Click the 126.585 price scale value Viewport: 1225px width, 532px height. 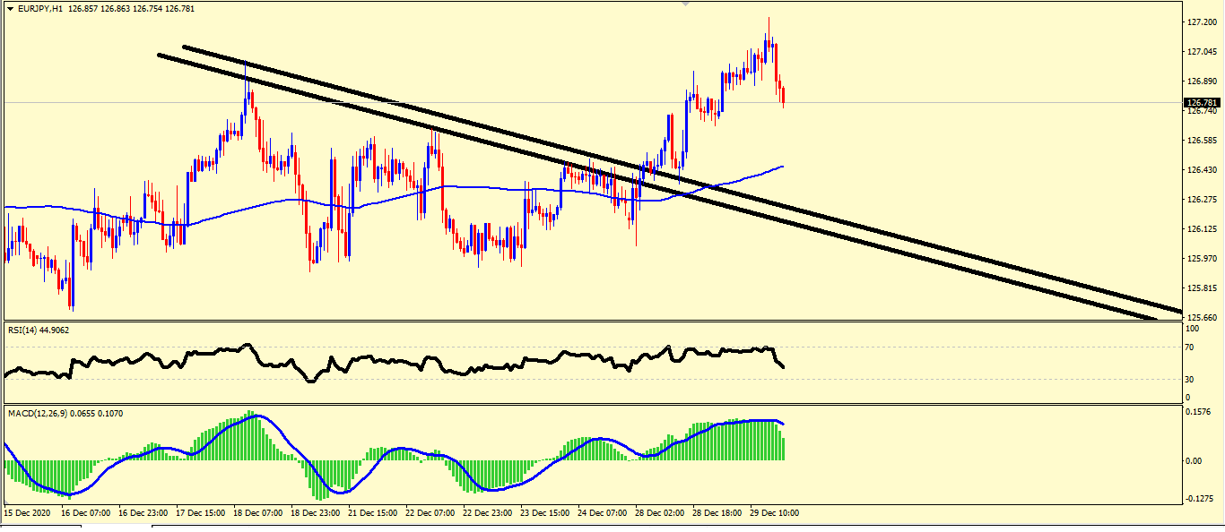point(1201,141)
